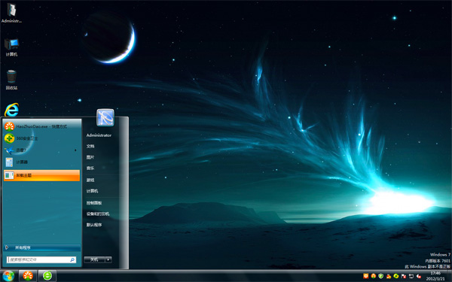Open the Internet Explorer desktop icon
The width and height of the screenshot is (452, 282).
[x=11, y=110]
